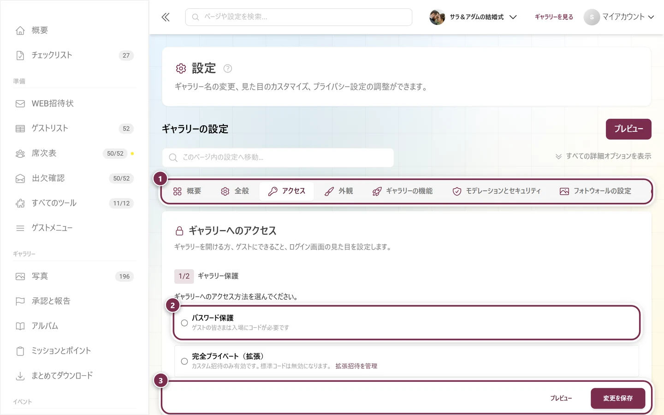Click magnifier icon in page settings search
The height and width of the screenshot is (415, 664).
point(173,158)
